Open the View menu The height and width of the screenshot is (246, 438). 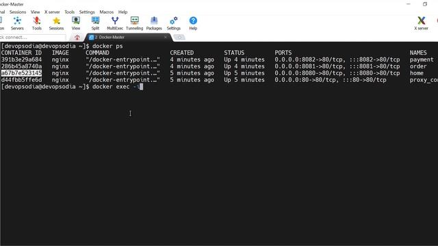[35, 12]
